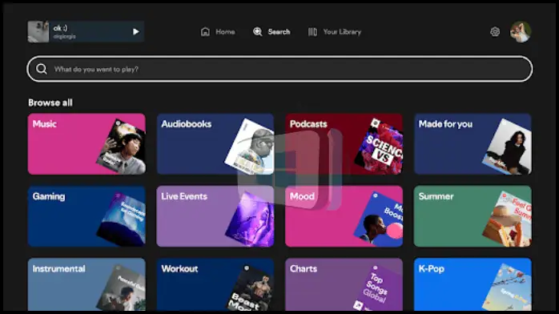Select the Instrumental category card
The height and width of the screenshot is (314, 559).
click(x=86, y=284)
